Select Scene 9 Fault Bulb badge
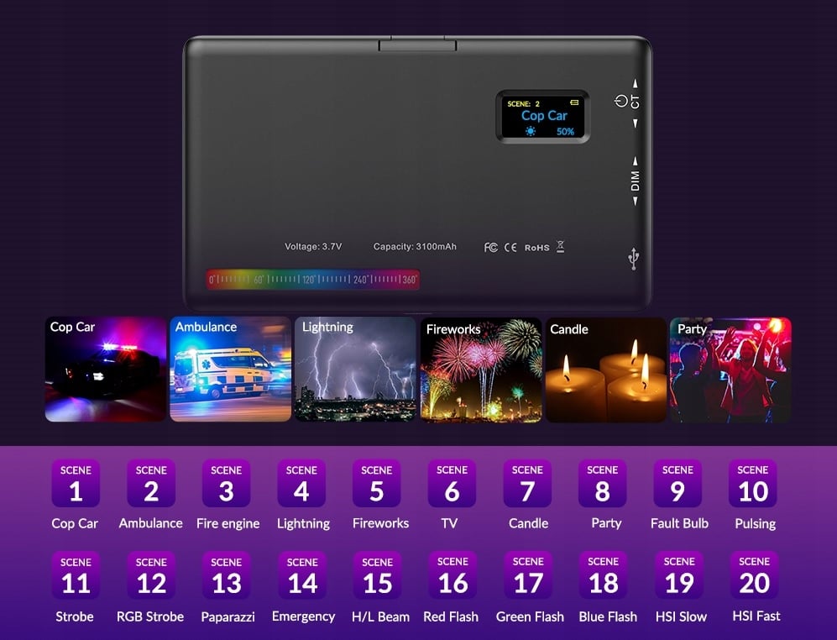 (x=678, y=483)
